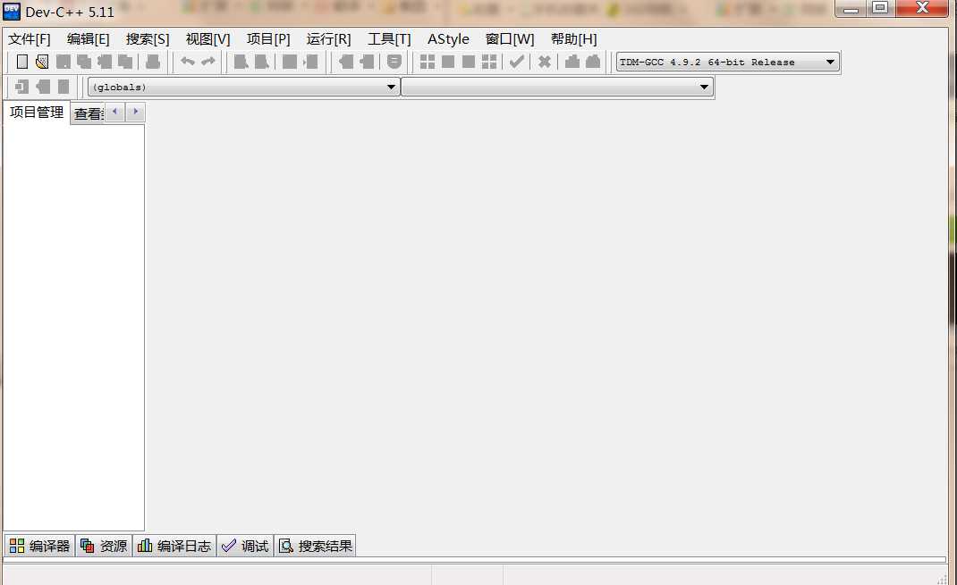Open the 编译日志 bottom tab
Screen dimensions: 957x585
(174, 546)
